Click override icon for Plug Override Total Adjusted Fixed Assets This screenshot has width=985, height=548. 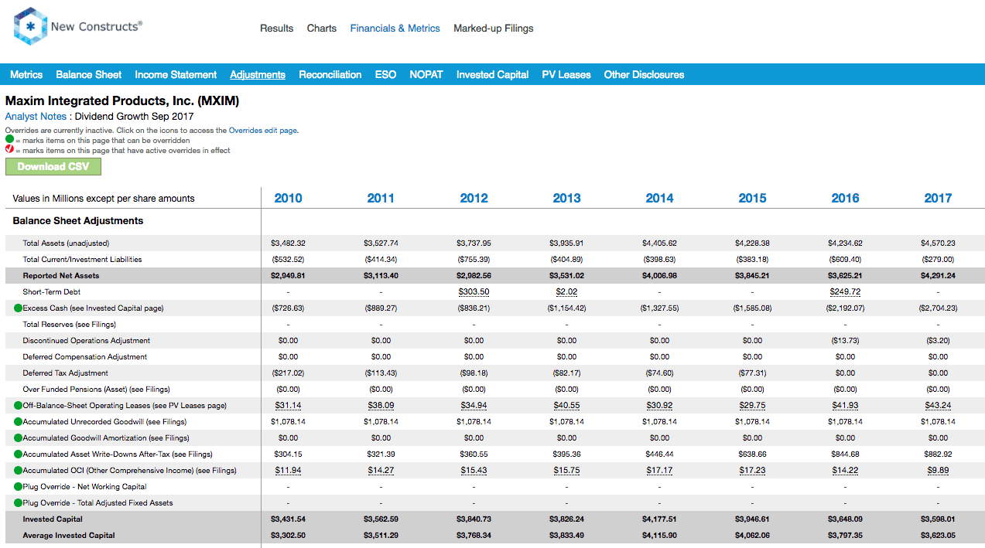18,503
